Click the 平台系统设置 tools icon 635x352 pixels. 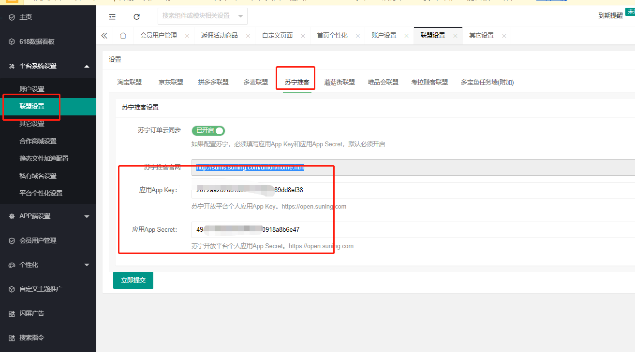[12, 66]
